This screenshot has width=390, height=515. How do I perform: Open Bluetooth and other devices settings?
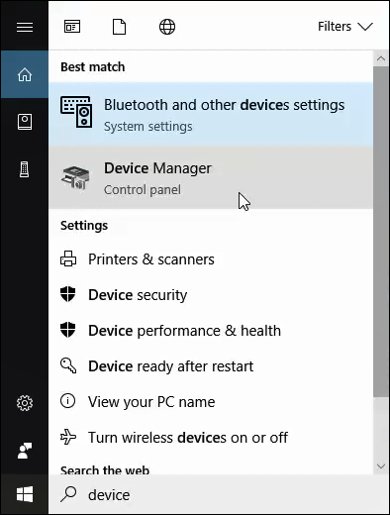tap(211, 114)
